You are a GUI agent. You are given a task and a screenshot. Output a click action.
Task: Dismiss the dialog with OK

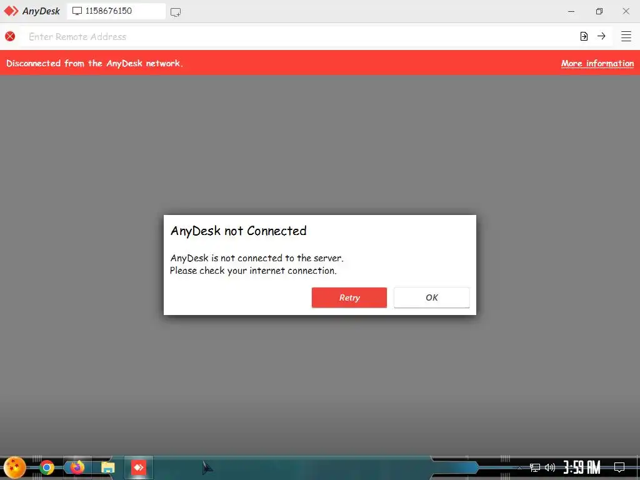[x=431, y=297]
